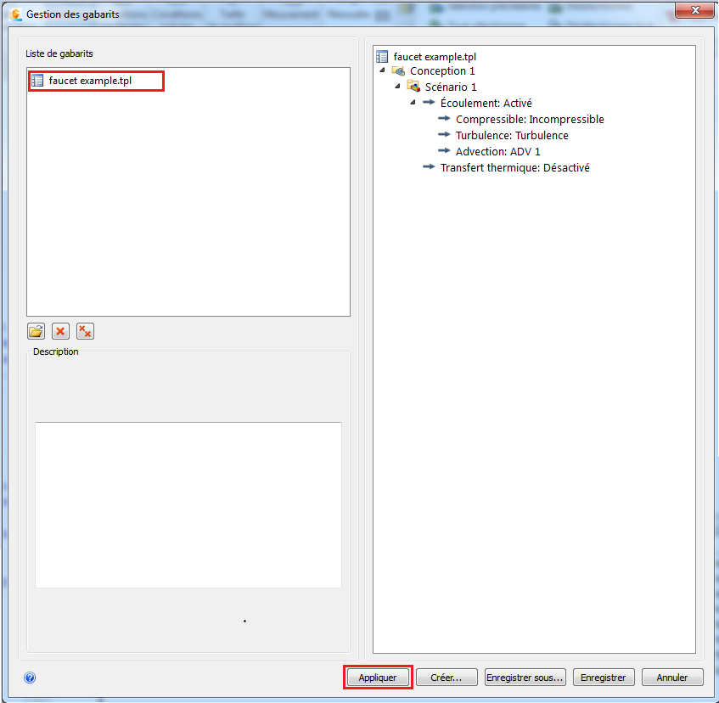Click the Appliquer button
719x703 pixels.
pyautogui.click(x=378, y=678)
